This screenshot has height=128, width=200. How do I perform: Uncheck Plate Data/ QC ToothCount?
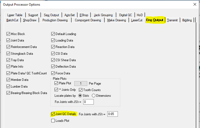(x=8, y=73)
